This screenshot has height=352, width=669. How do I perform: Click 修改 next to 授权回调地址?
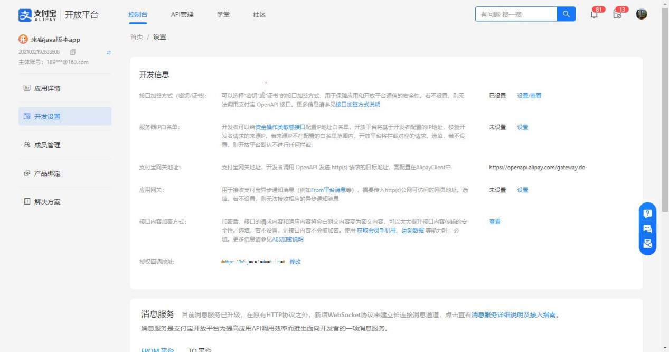pos(295,262)
